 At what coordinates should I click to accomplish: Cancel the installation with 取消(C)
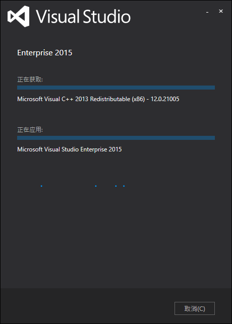[x=195, y=308]
